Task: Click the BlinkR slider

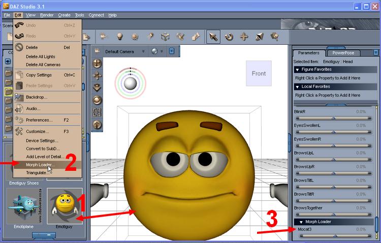Action: (333, 118)
